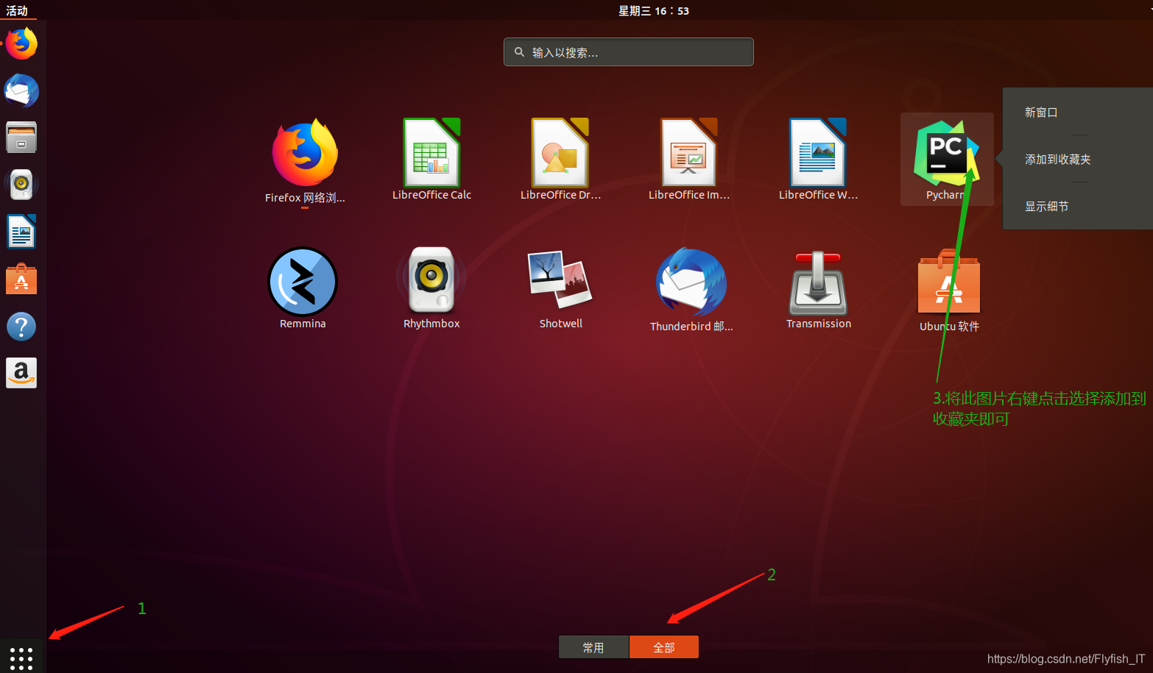Image resolution: width=1153 pixels, height=673 pixels.
Task: Launch Shotwell photo manager
Action: [x=560, y=279]
